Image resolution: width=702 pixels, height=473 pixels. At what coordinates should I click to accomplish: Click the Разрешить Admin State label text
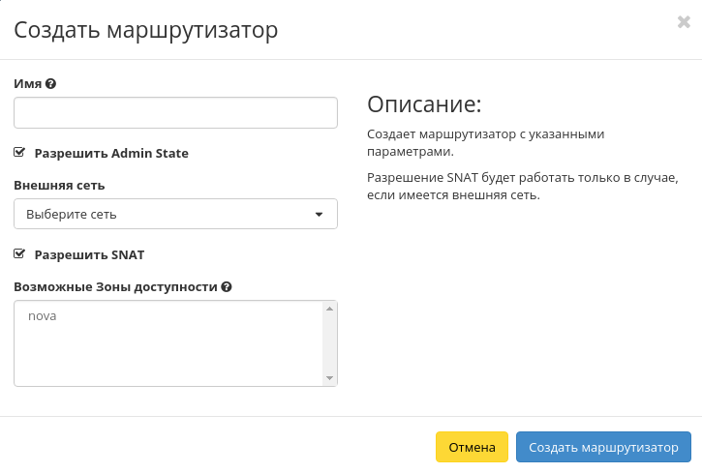click(111, 154)
